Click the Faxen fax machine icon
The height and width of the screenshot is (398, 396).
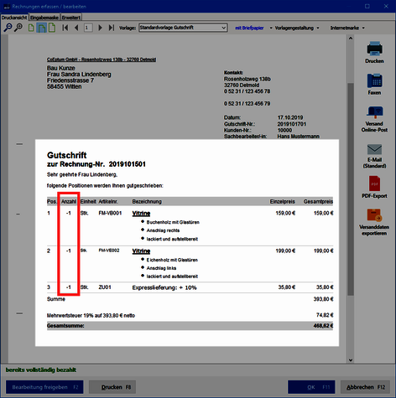coord(374,80)
